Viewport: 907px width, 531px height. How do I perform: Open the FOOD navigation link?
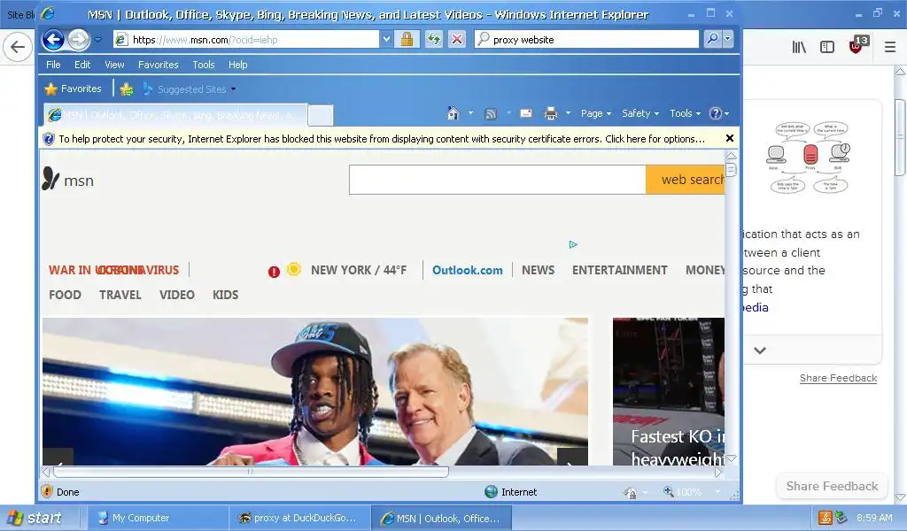click(x=65, y=296)
